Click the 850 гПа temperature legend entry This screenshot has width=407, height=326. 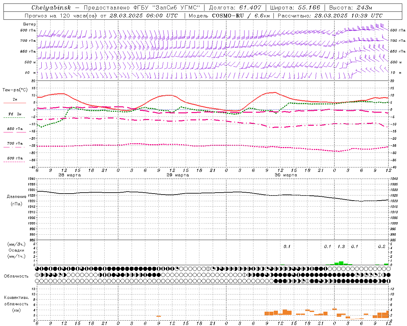pos(15,129)
